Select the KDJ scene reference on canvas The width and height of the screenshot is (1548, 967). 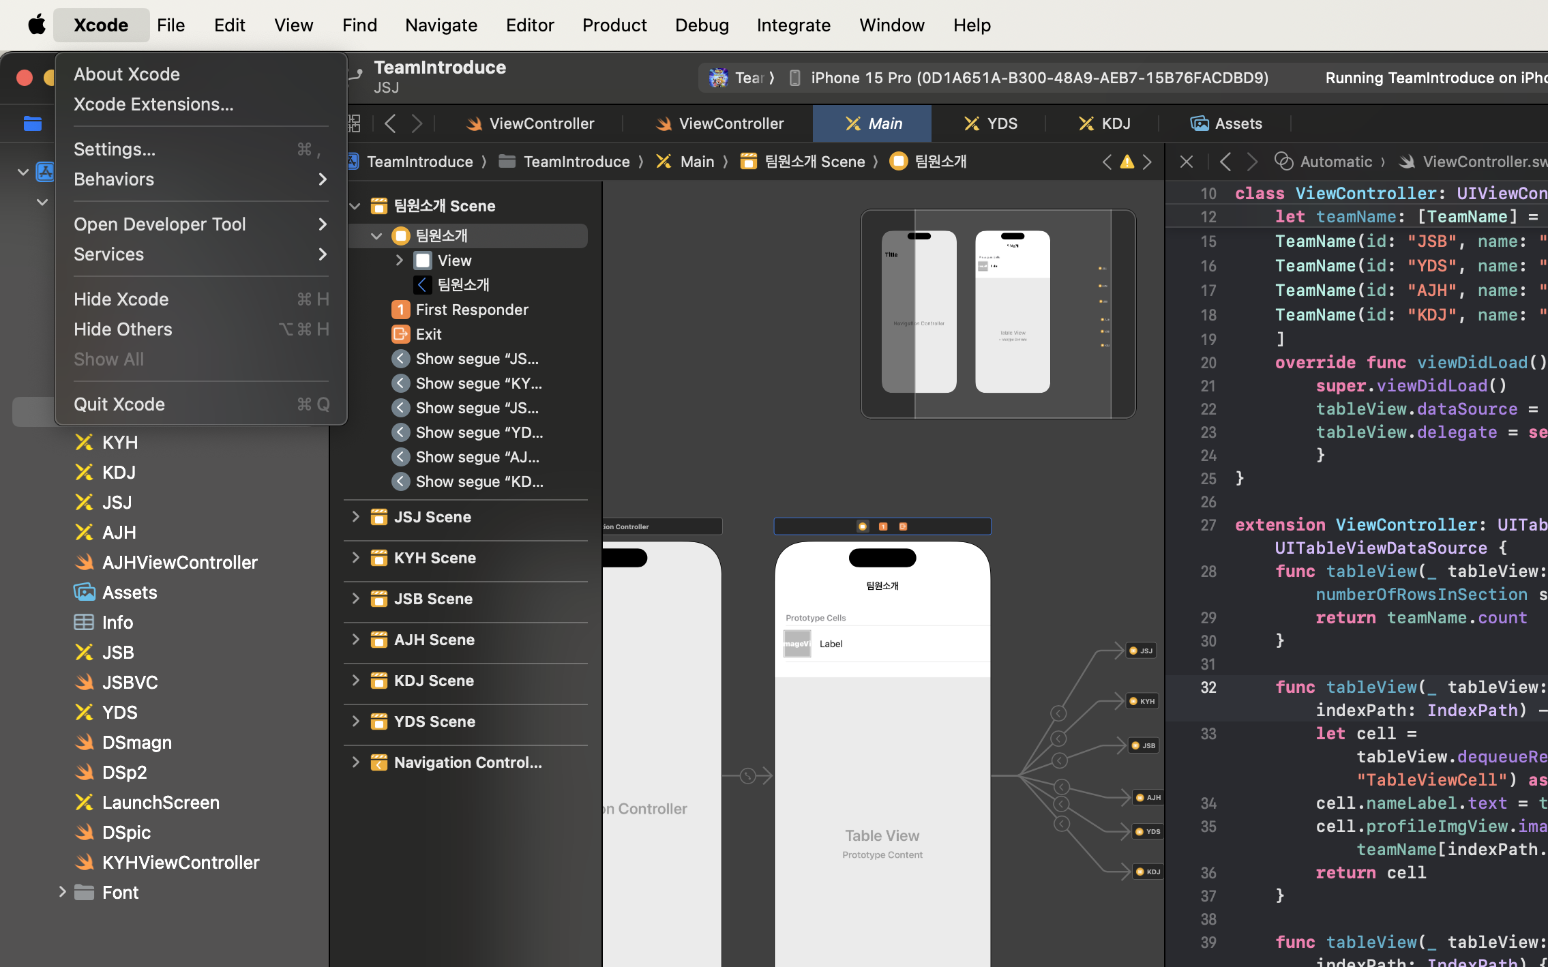coord(1148,872)
